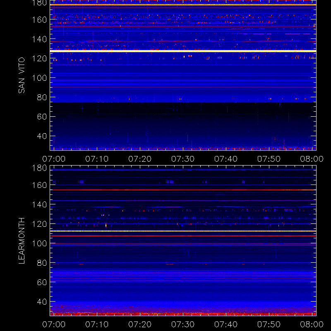Screen dimensions: 331x331
Task: Click 08:00 time label under LEARMONTH plot
Action: click(x=312, y=324)
